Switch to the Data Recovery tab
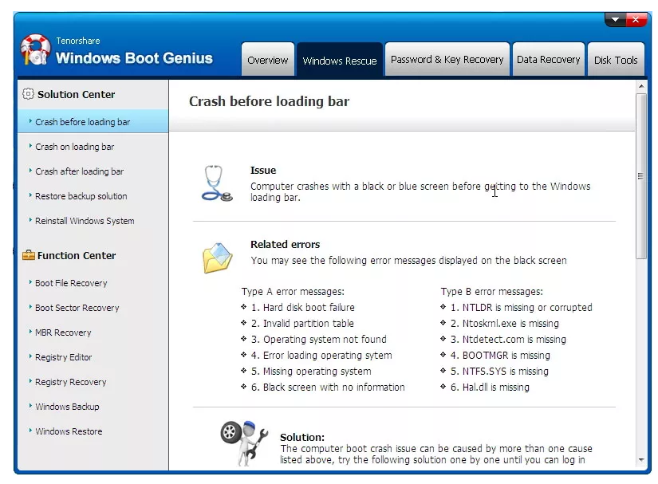This screenshot has width=658, height=484. (548, 60)
